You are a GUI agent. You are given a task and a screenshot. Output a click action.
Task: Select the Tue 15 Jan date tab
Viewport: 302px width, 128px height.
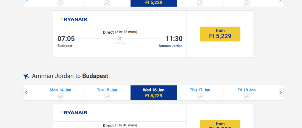[x=107, y=93]
